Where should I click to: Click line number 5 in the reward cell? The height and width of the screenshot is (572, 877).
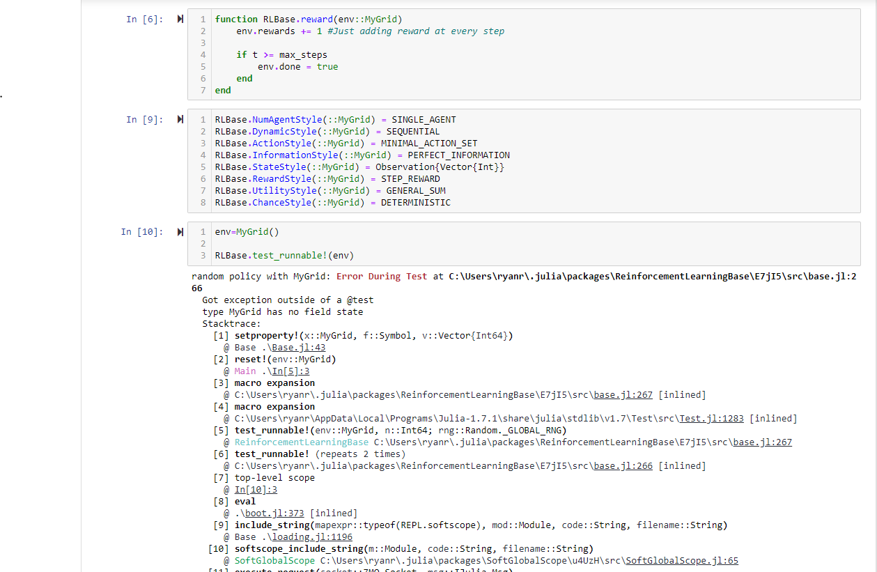coord(202,66)
